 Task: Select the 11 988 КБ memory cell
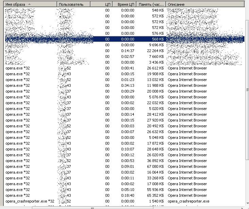coord(155,85)
